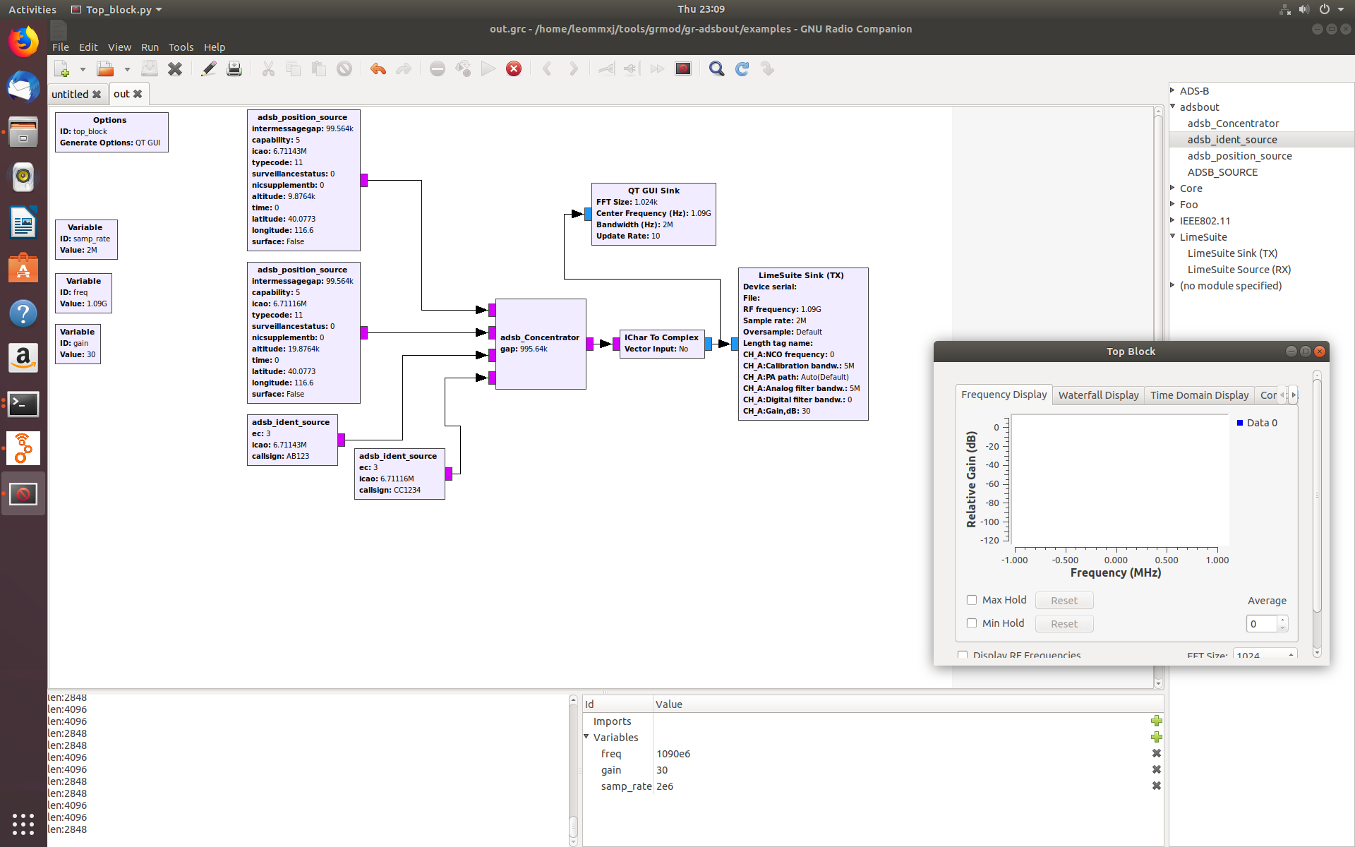
Task: Collapse the LimeSuite block category
Action: 1173,236
